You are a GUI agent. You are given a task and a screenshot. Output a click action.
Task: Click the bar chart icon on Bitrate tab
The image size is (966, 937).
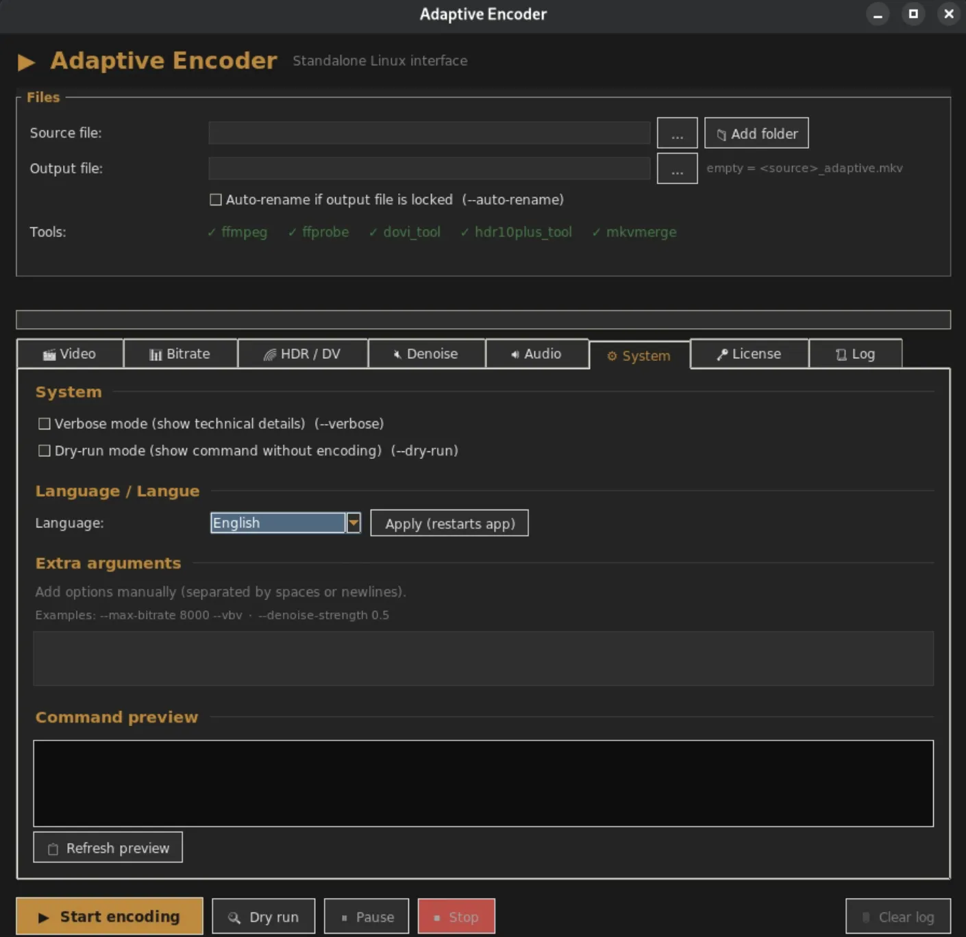(x=156, y=354)
